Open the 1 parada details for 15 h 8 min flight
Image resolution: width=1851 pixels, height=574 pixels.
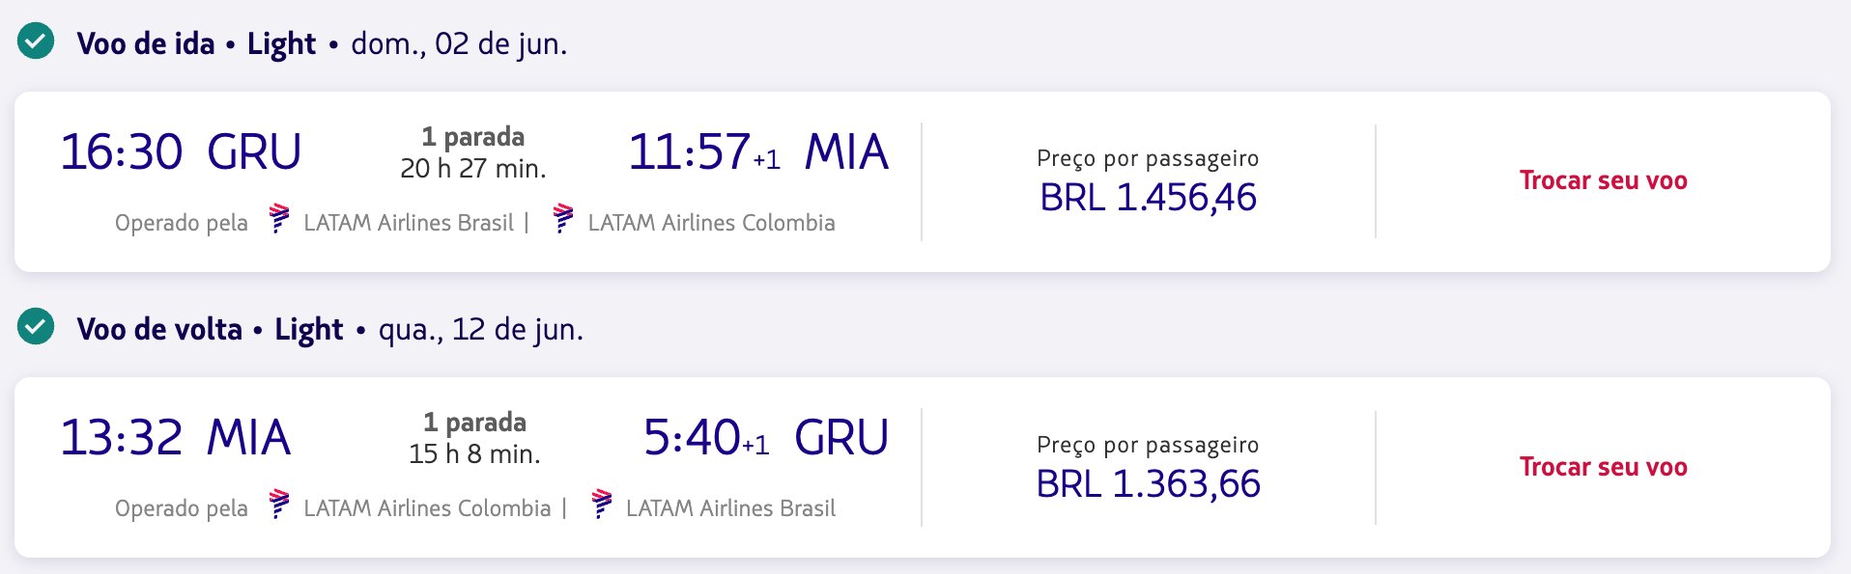coord(474,423)
